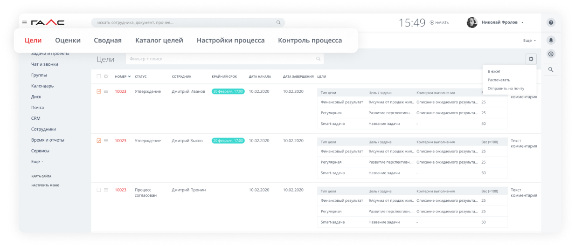
Task: Open the gear settings button above the table
Action: pyautogui.click(x=531, y=59)
